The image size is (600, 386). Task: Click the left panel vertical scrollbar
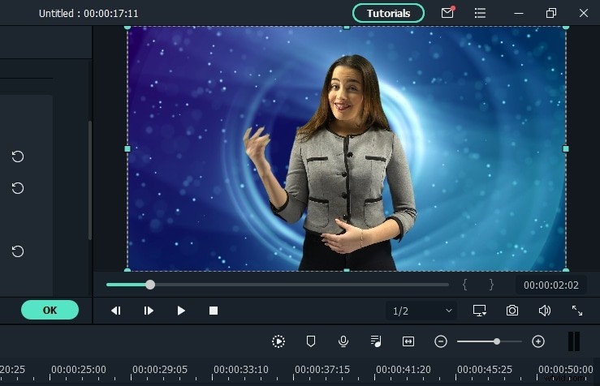tap(90, 180)
